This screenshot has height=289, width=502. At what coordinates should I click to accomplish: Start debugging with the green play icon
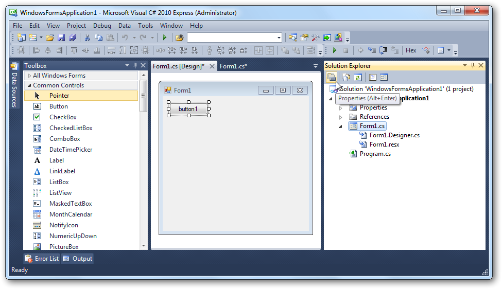pyautogui.click(x=165, y=38)
